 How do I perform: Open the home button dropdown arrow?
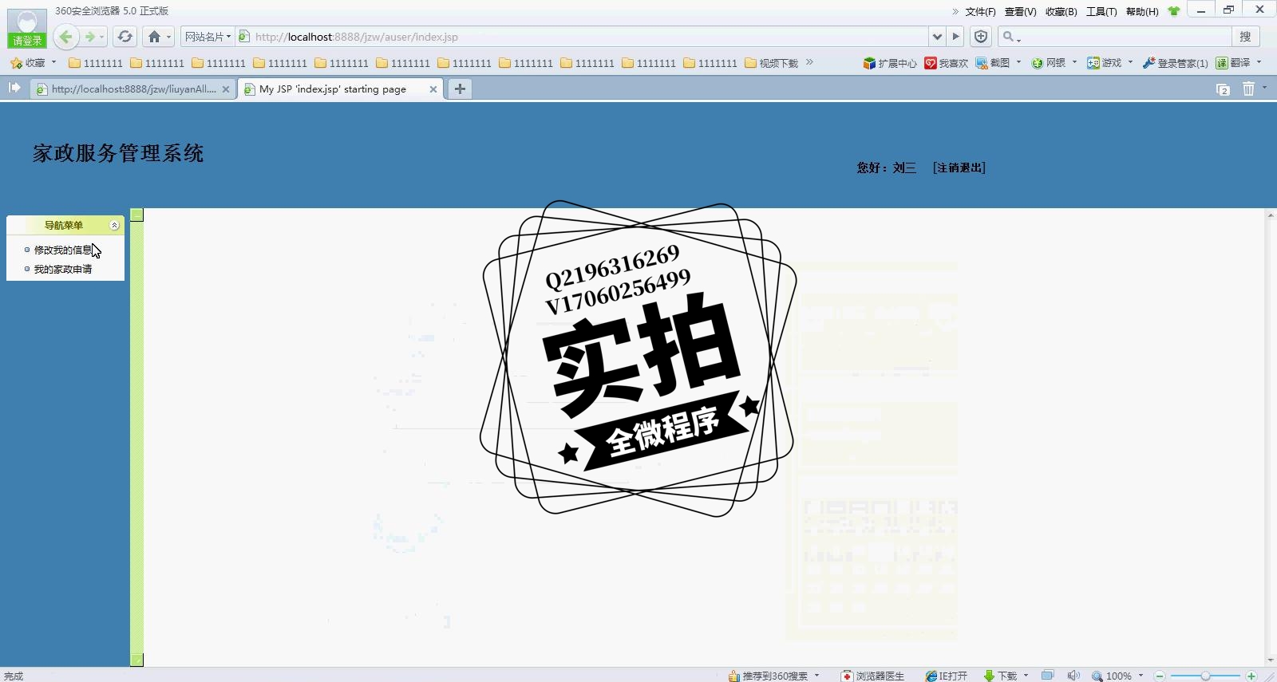pos(168,37)
